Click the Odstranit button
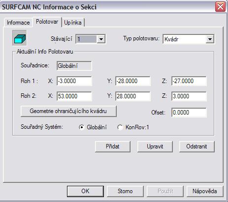 196,146
